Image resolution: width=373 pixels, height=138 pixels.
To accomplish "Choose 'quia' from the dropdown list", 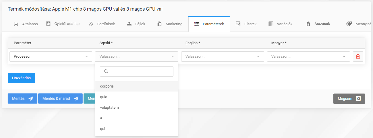I will coord(137,97).
